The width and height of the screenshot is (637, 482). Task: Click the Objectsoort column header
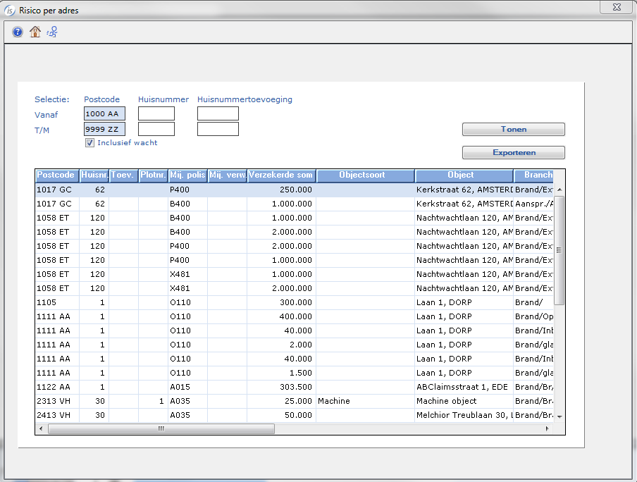point(365,175)
